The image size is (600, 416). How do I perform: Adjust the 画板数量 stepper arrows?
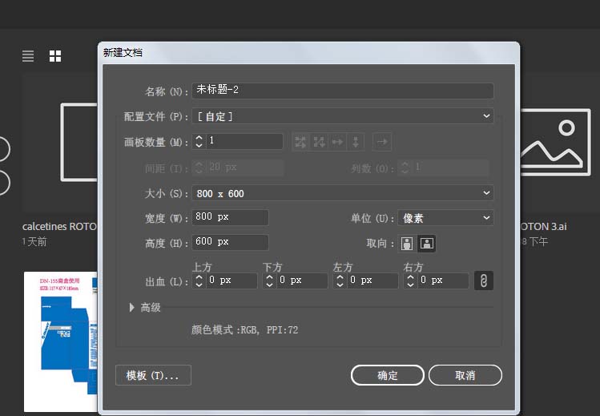(x=199, y=141)
